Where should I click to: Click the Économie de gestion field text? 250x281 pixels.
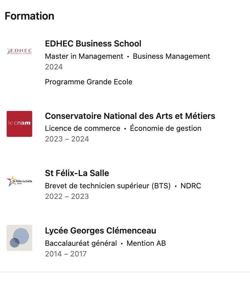pyautogui.click(x=165, y=128)
